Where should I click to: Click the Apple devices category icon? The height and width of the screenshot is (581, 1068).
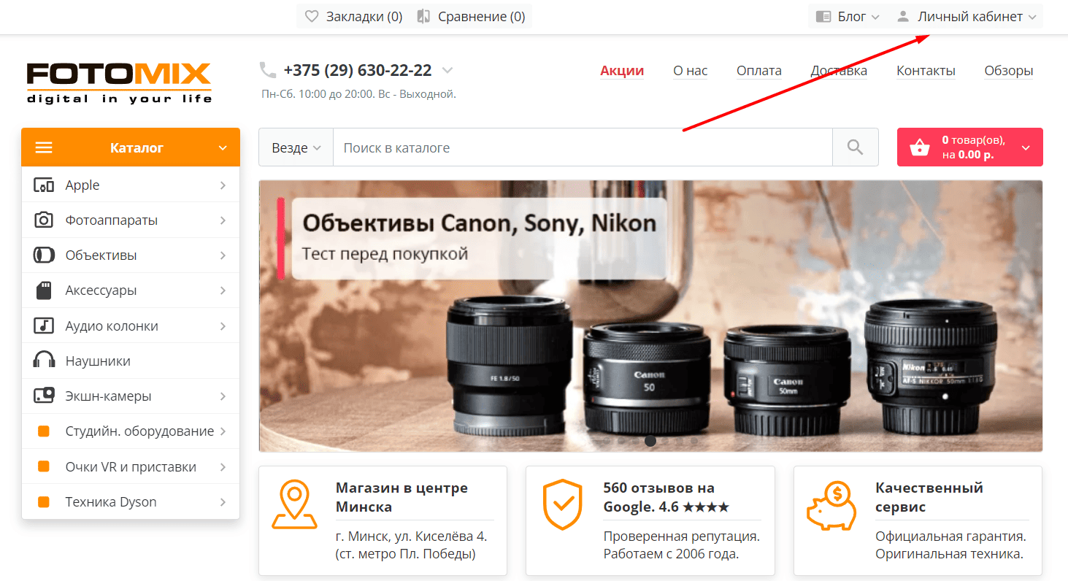(44, 185)
